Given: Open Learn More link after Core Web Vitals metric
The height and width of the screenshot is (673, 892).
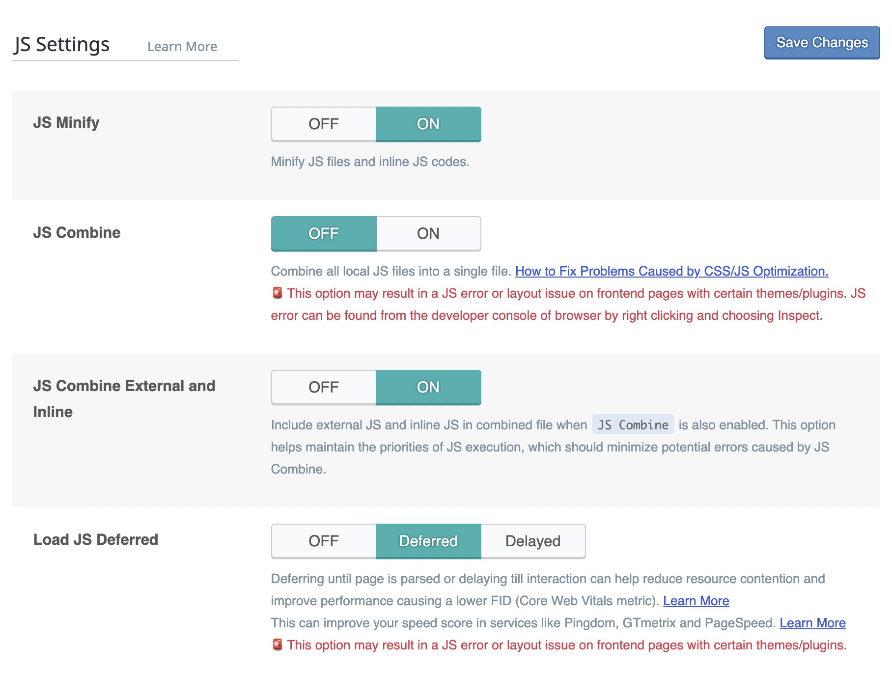Looking at the screenshot, I should [x=696, y=601].
